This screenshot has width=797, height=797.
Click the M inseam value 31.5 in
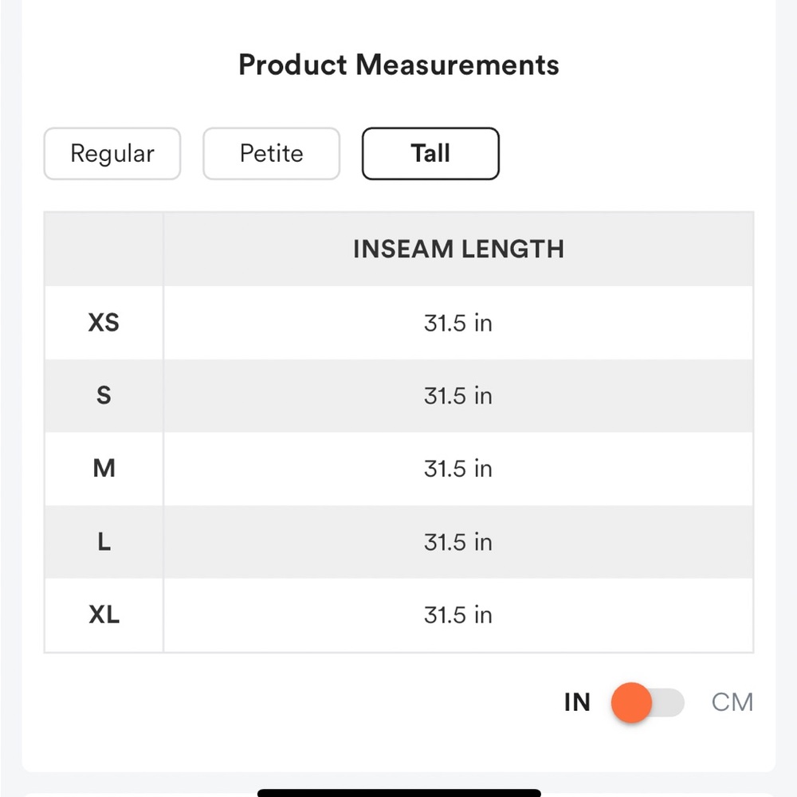click(458, 469)
